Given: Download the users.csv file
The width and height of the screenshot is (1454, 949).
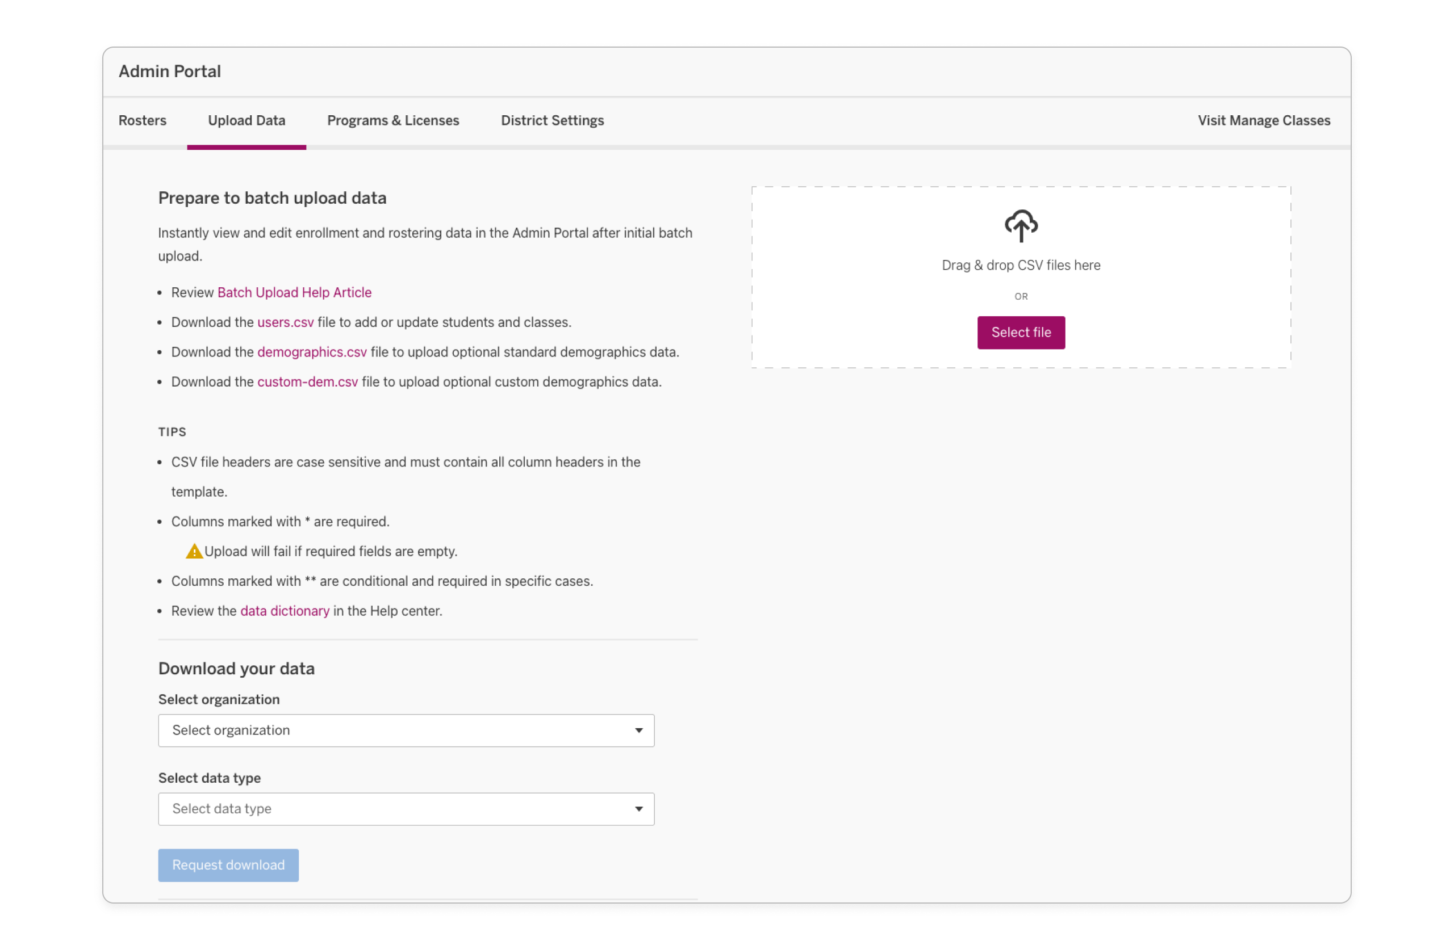Looking at the screenshot, I should pos(285,322).
